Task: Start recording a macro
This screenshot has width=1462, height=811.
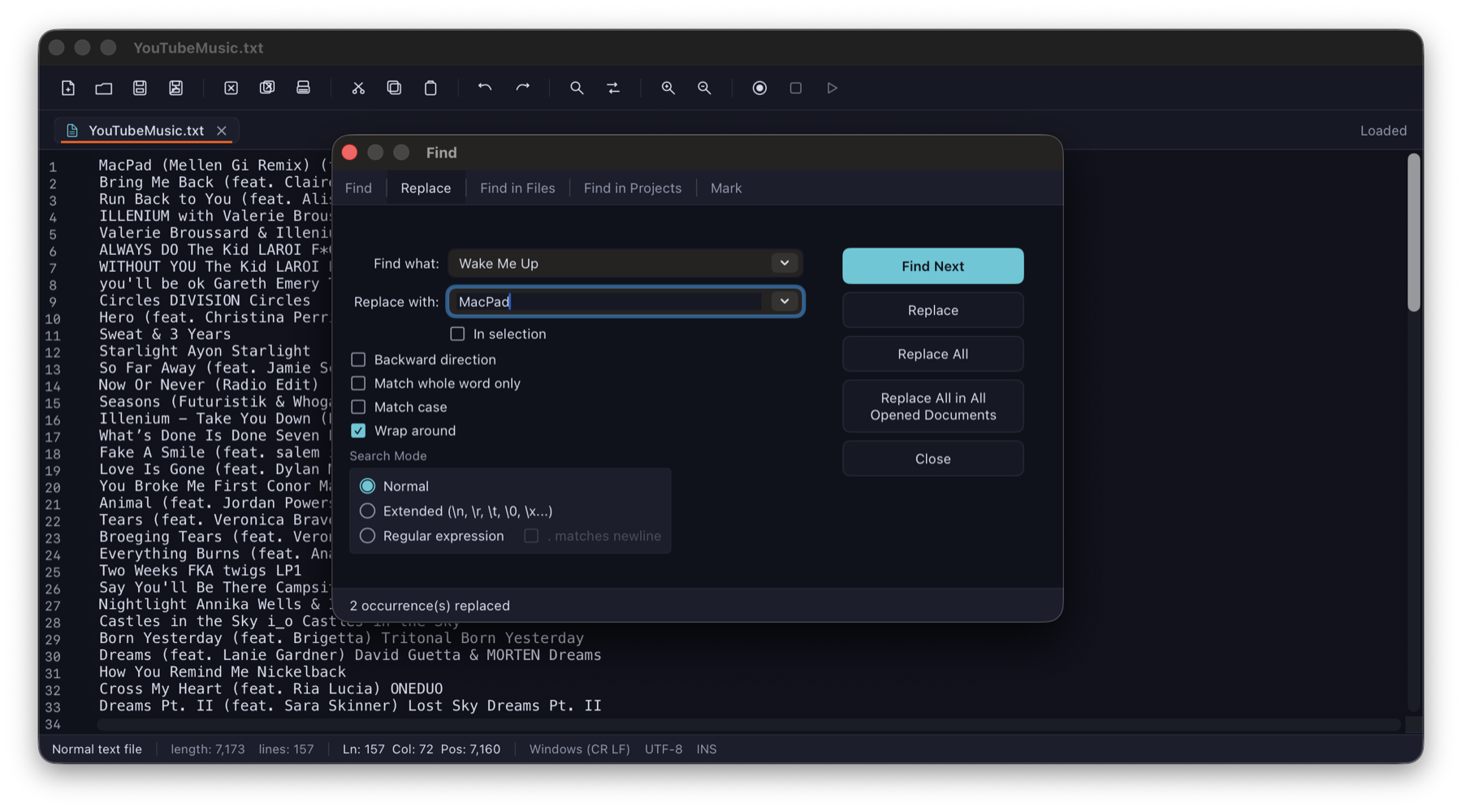Action: (x=759, y=88)
